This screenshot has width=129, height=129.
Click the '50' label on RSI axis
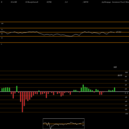click(2, 34)
